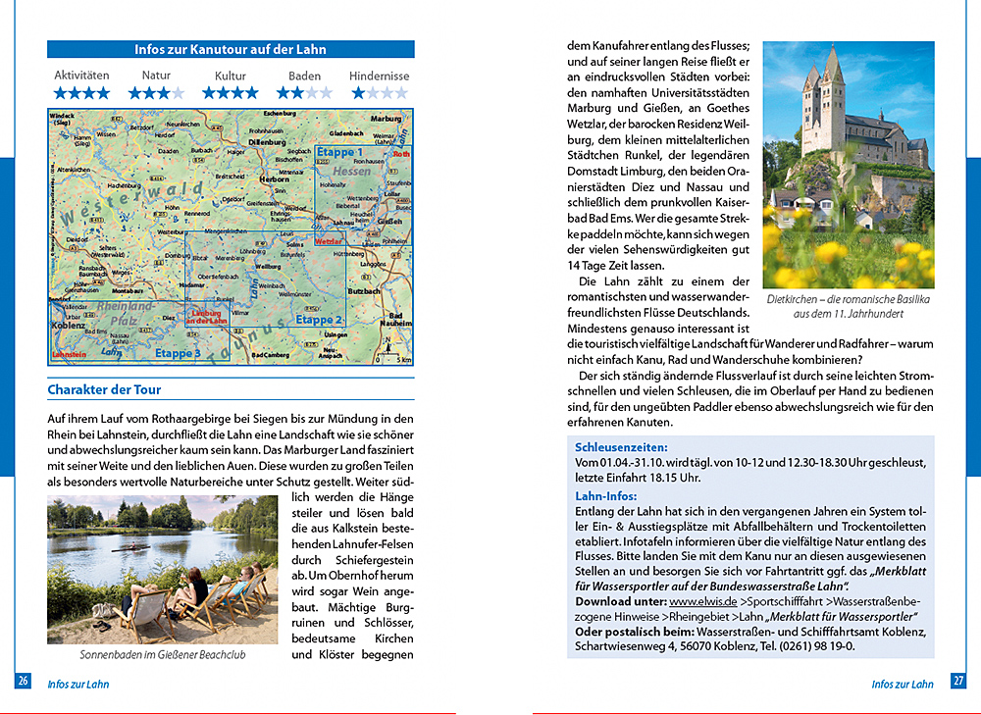
Task: Open the Gießener Beachclub photo
Action: click(x=163, y=570)
